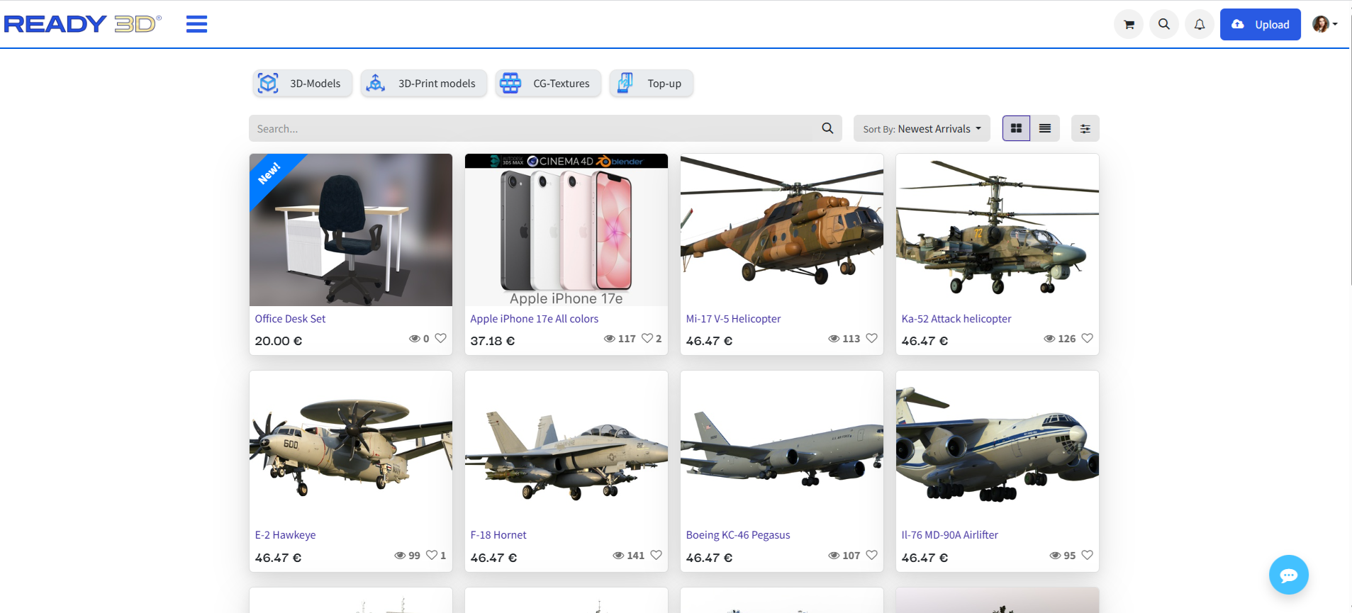Click the CG-Textures grid icon
This screenshot has width=1352, height=613.
tap(510, 83)
